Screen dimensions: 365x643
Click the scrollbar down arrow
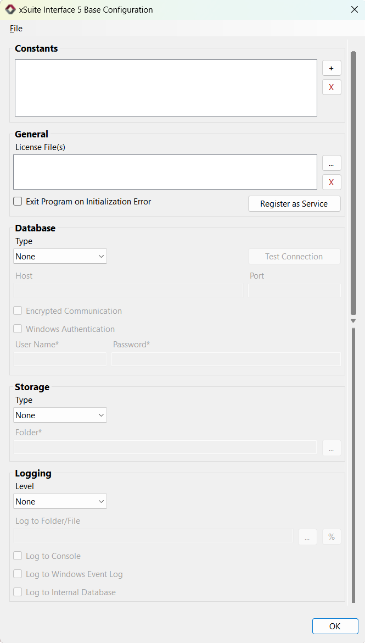(x=353, y=320)
